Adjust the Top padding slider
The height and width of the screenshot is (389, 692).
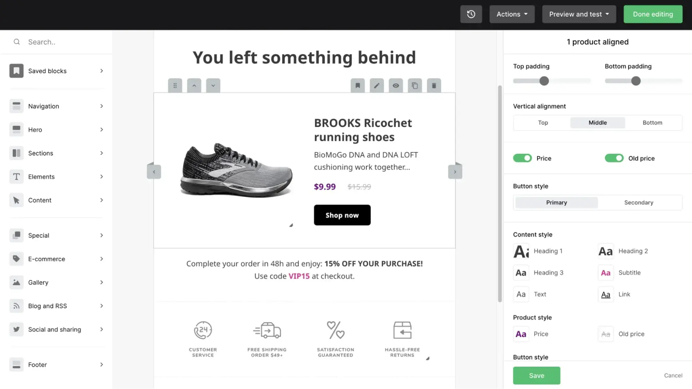544,81
